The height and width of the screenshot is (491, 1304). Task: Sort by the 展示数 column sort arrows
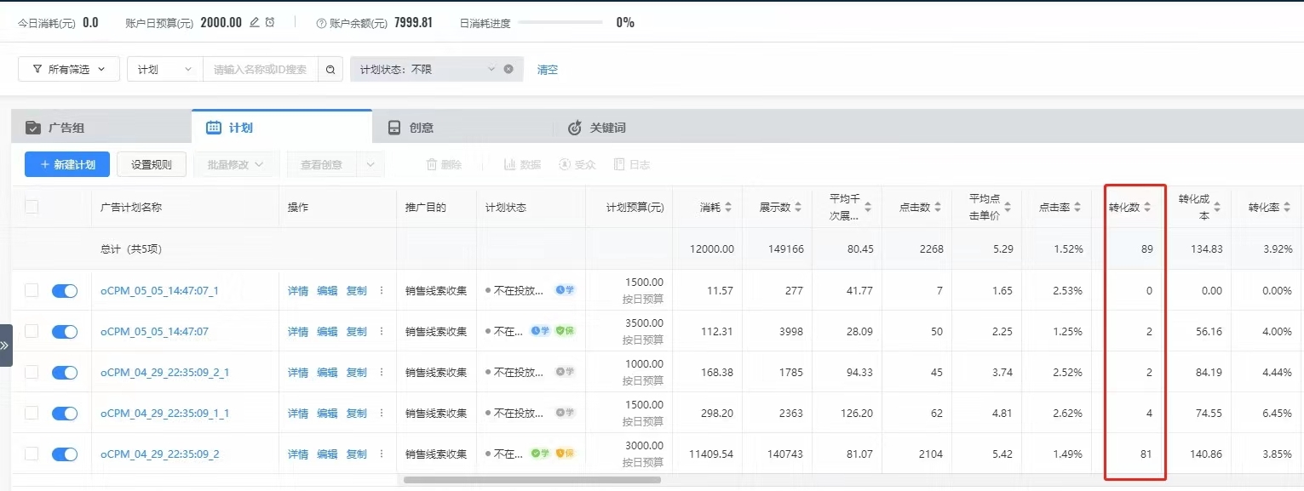point(798,207)
